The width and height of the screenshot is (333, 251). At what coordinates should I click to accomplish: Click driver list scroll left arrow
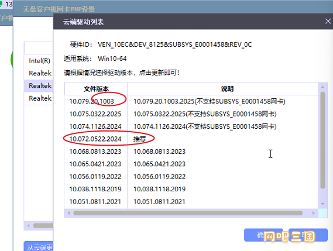click(x=68, y=213)
